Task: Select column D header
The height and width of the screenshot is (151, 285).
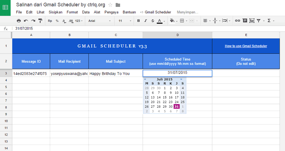Action: pyautogui.click(x=177, y=35)
